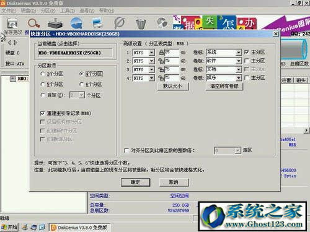Click the disc backup toolbar icon
Image resolution: width=310 pixels, height=232 pixels.
pyautogui.click(x=162, y=23)
